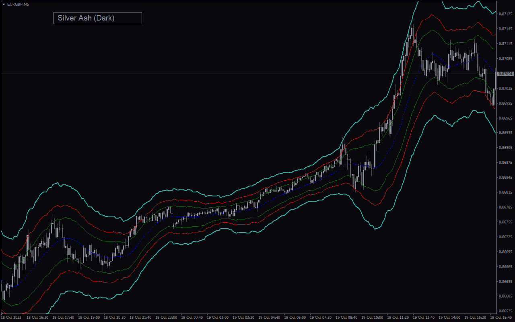
Task: Click price level 0.86935 on the axis
Action: point(505,133)
